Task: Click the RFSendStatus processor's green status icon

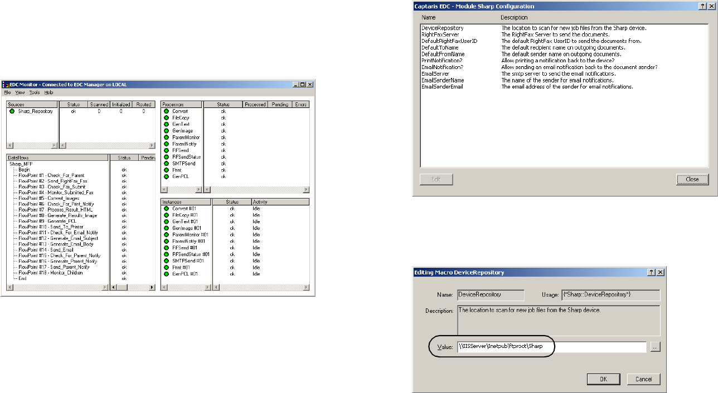Action: click(x=167, y=157)
